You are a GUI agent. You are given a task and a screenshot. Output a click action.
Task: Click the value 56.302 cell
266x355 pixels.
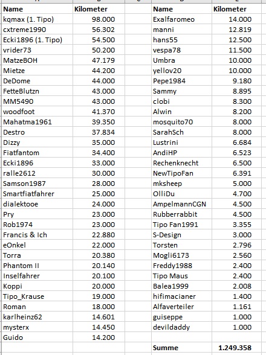[99, 30]
